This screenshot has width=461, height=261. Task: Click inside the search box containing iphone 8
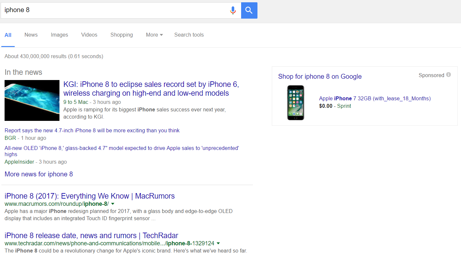[114, 10]
